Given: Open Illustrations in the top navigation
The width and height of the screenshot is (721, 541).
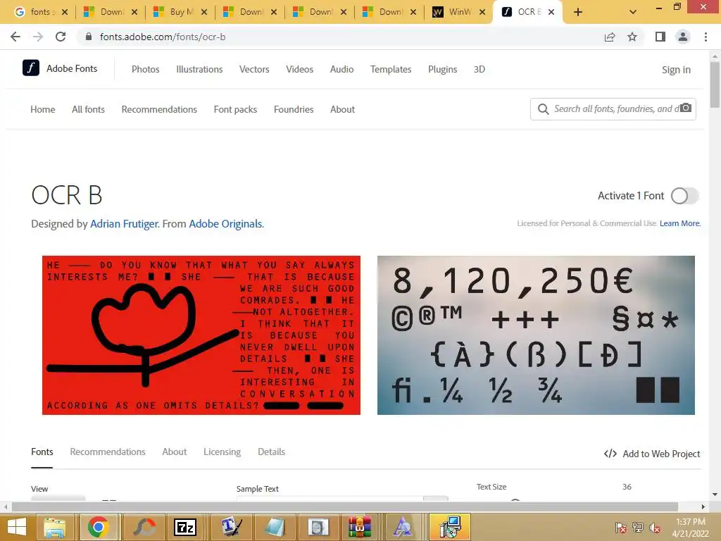Looking at the screenshot, I should [199, 69].
